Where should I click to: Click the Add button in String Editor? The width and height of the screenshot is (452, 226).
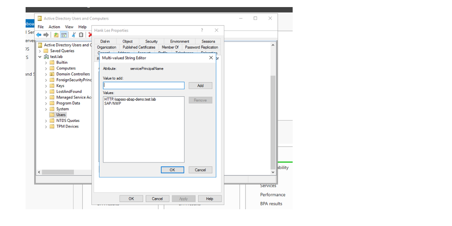[x=200, y=86]
